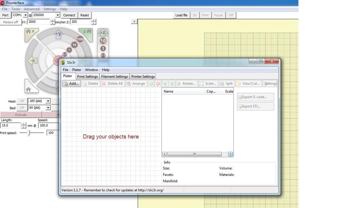Viewport: 337px width, 208px height.
Task: Toggle Heat Off button
Action: tap(22, 101)
